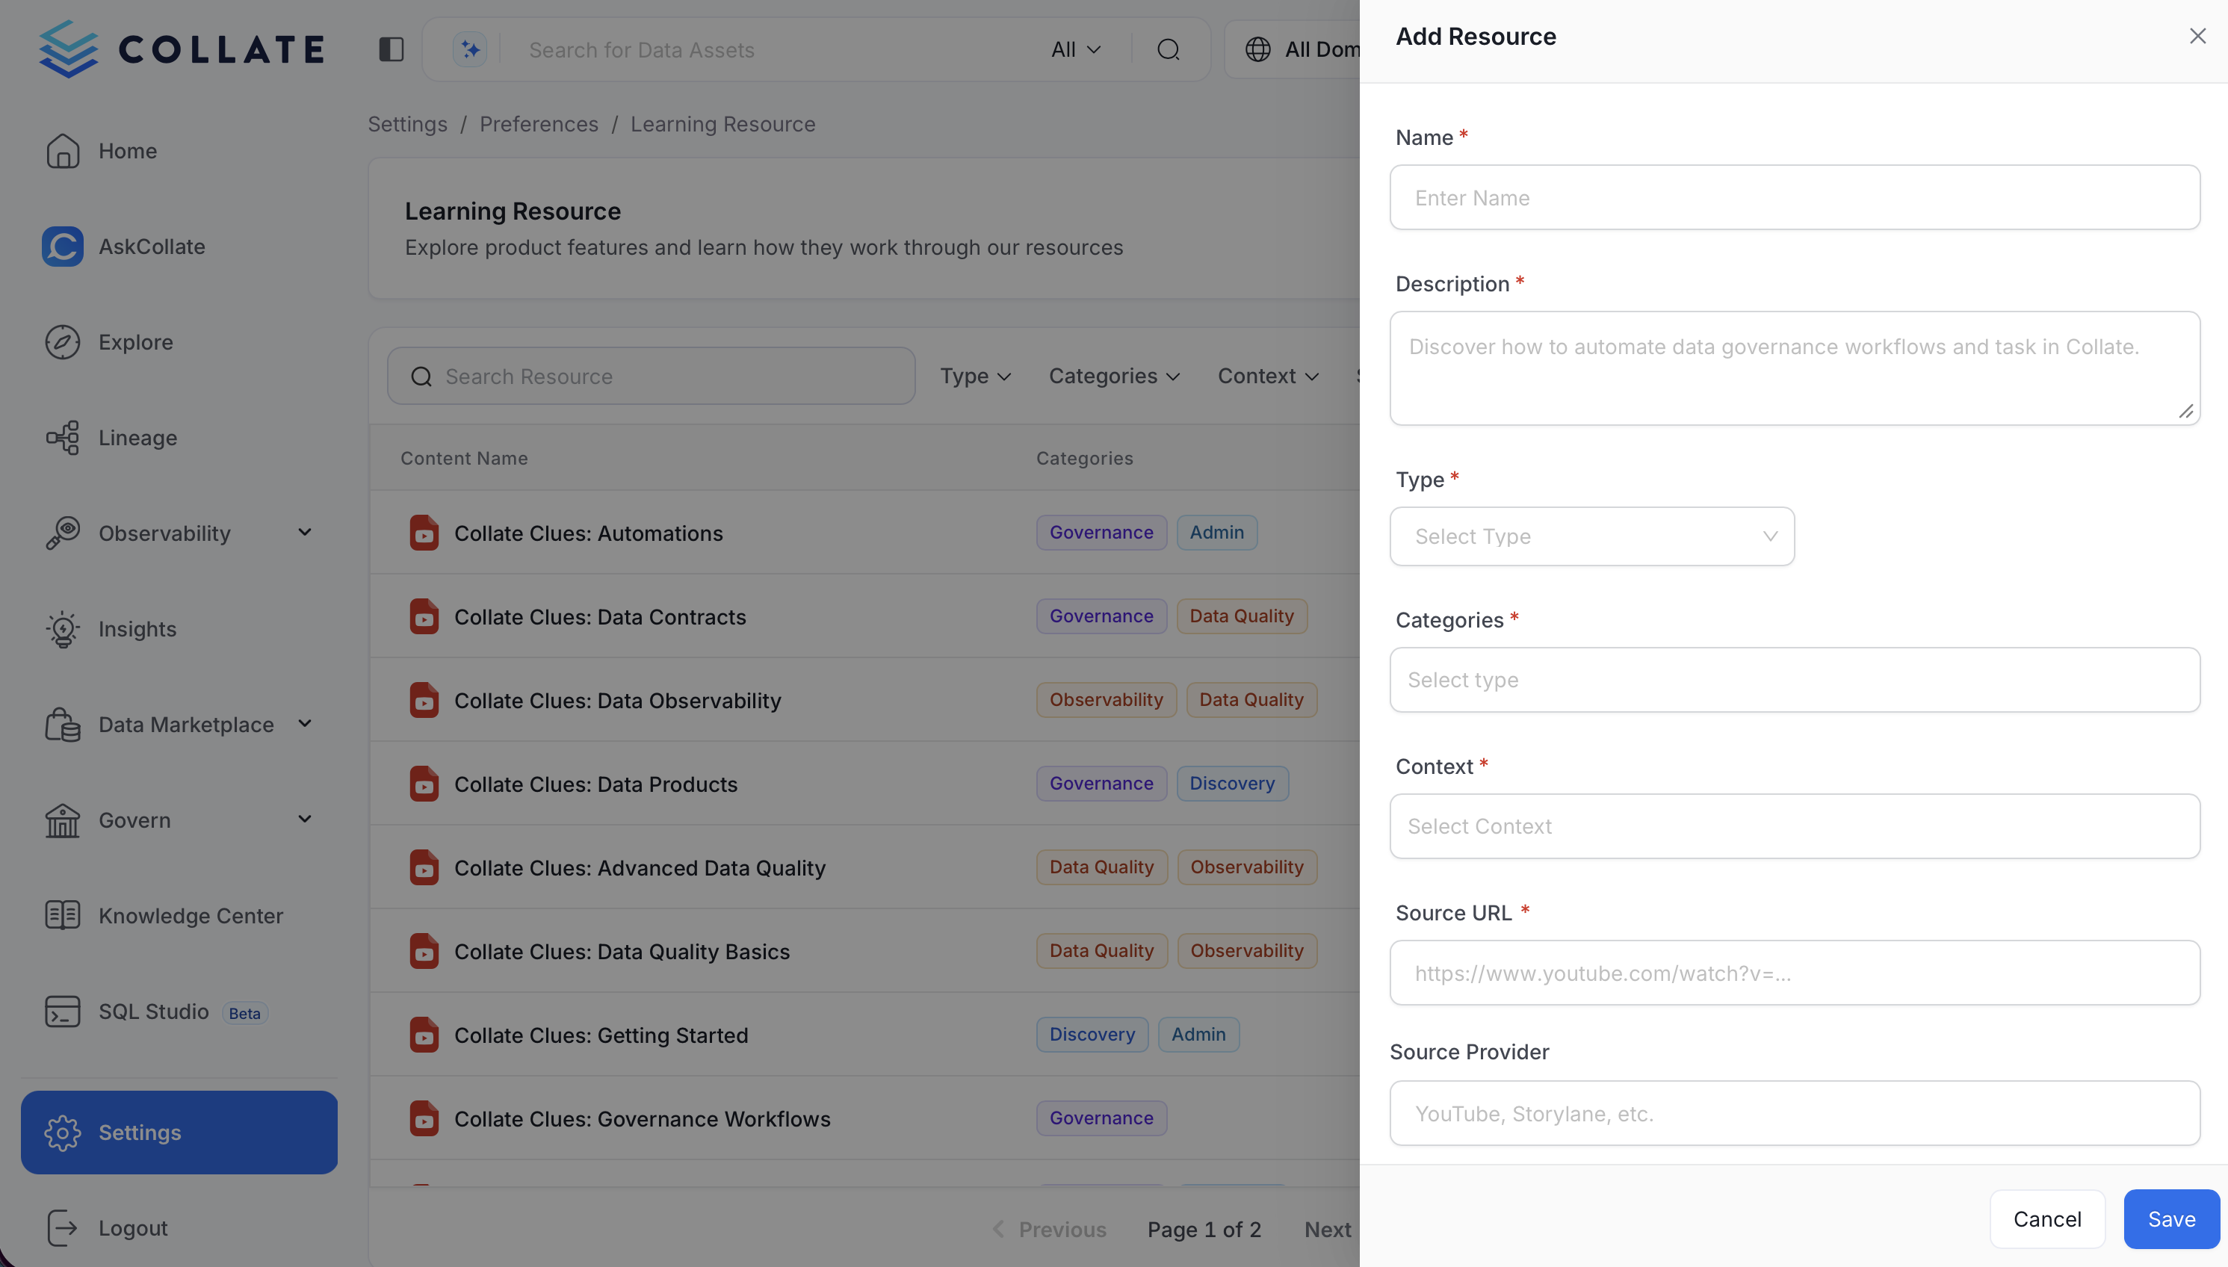Click the globe domain icon
This screenshot has width=2228, height=1267.
tap(1257, 49)
